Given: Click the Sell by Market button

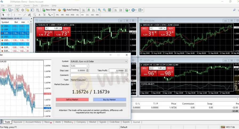Looking at the screenshot, I should click(72, 99).
